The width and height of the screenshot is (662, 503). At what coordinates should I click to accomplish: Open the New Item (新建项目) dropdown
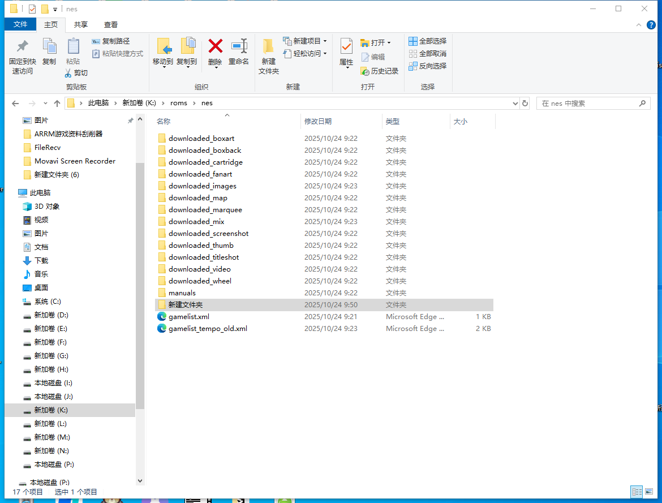click(x=325, y=41)
